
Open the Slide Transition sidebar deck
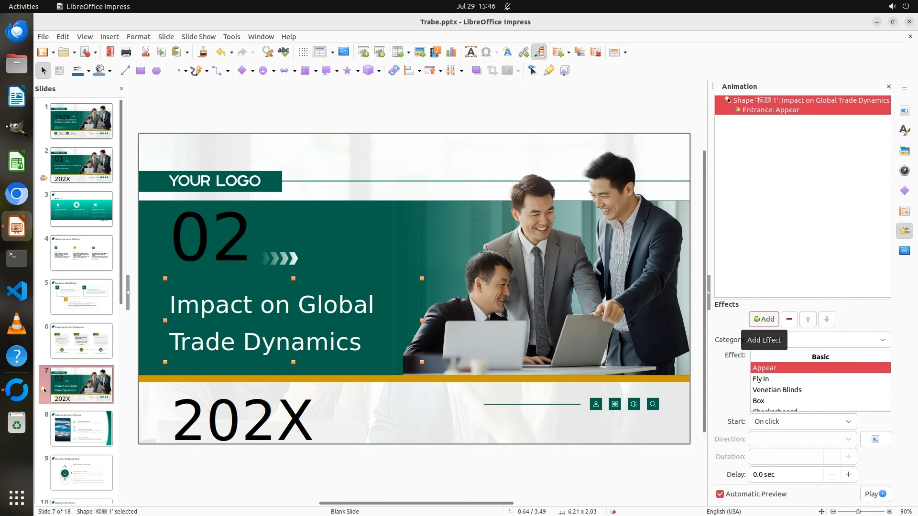904,211
